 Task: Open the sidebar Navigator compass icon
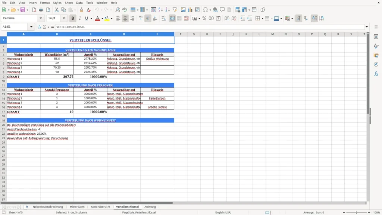pyautogui.click(x=376, y=64)
